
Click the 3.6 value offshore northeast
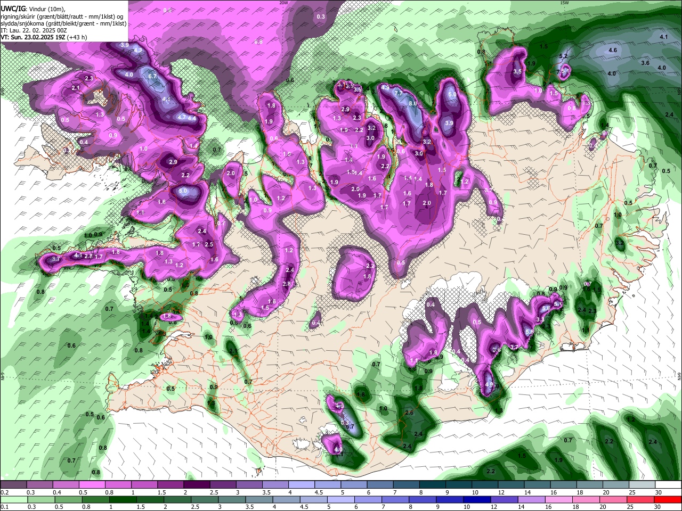[645, 63]
